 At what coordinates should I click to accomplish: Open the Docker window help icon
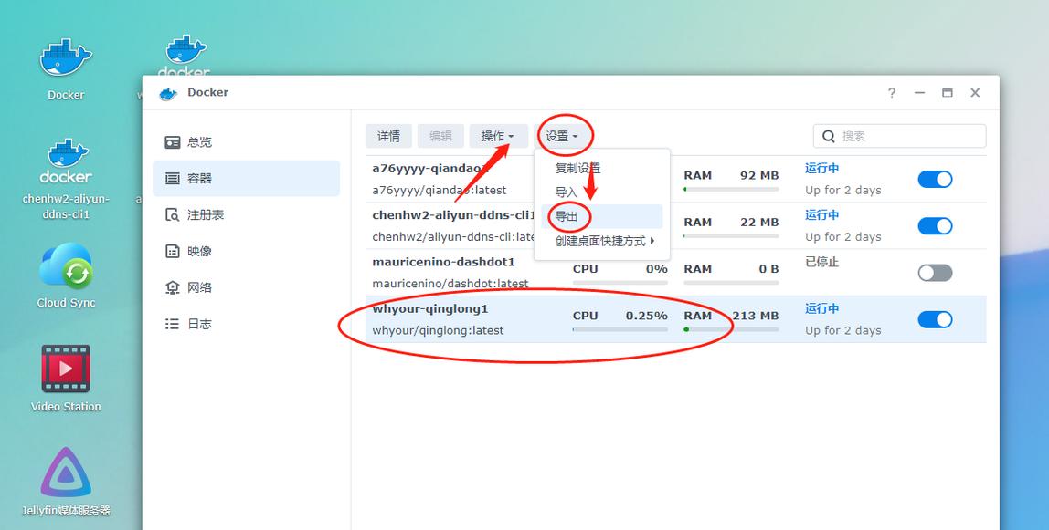891,92
